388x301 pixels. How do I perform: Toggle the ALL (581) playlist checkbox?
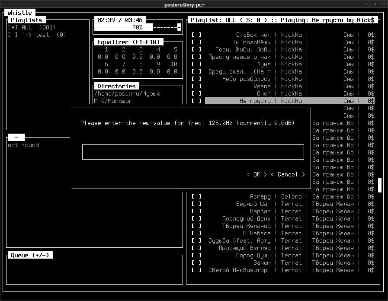[13, 27]
